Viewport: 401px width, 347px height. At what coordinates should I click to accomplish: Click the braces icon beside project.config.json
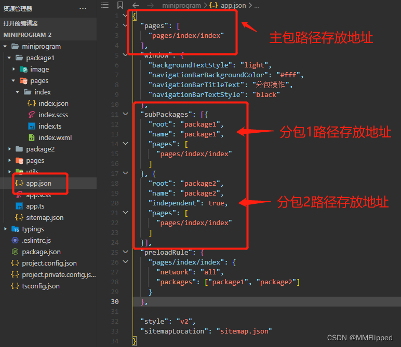15,263
